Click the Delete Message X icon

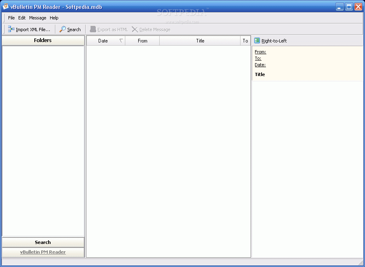pyautogui.click(x=135, y=30)
